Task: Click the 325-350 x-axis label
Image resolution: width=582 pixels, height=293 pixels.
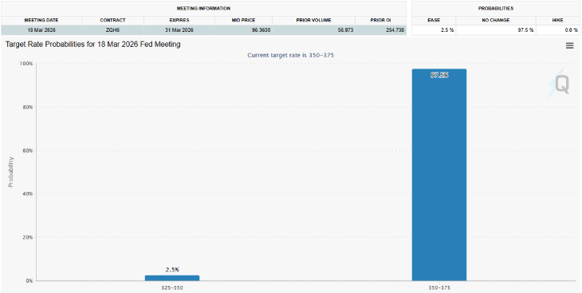Action: [x=172, y=287]
